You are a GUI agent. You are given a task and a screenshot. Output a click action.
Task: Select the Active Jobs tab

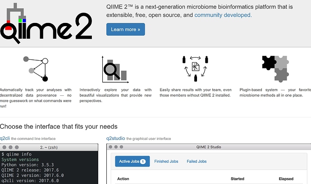(133, 162)
